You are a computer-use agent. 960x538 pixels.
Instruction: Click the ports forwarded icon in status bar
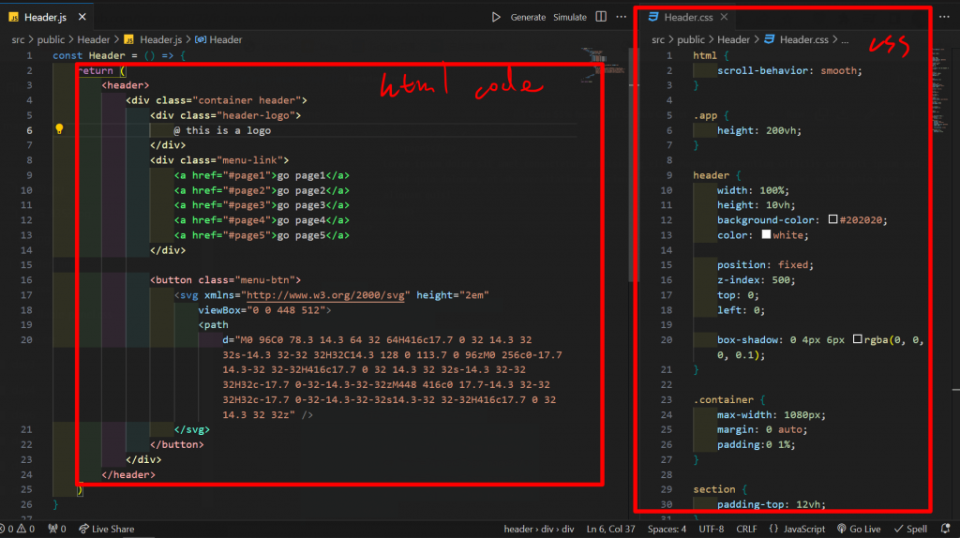point(52,529)
